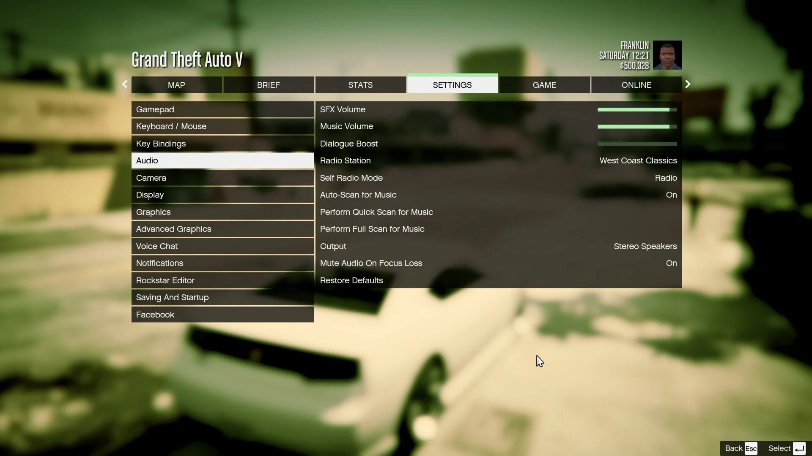The image size is (812, 456).
Task: Toggle Mute Audio On Focus Loss
Action: point(498,263)
